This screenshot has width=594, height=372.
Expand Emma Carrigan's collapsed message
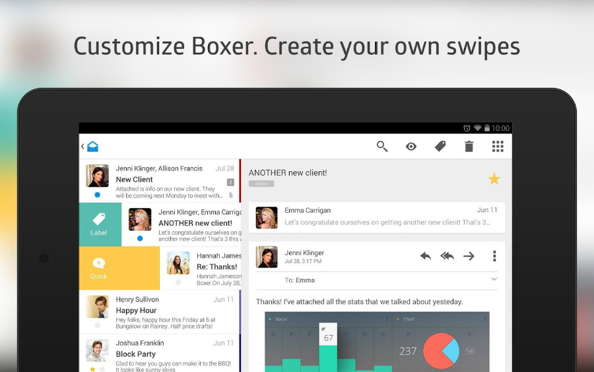coord(376,217)
